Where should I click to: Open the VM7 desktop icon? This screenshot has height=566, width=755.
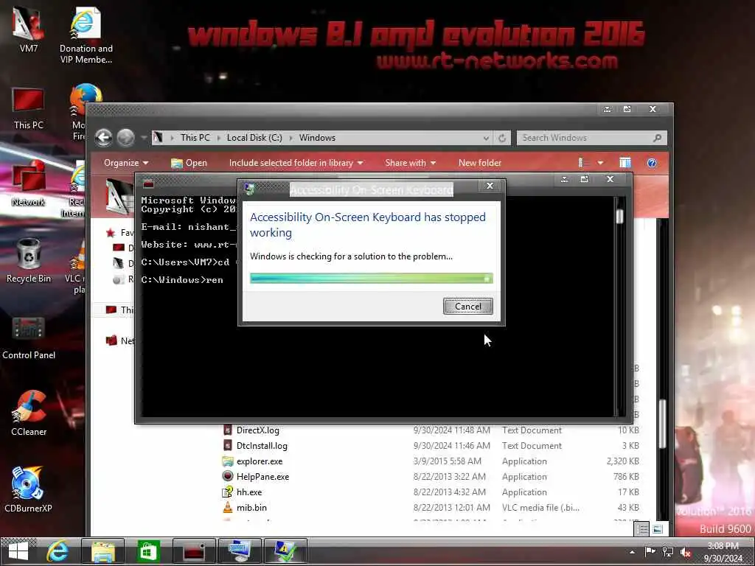[28, 29]
